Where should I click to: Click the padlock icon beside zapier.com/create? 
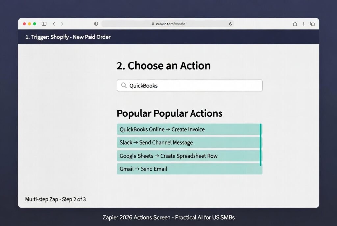(x=152, y=24)
